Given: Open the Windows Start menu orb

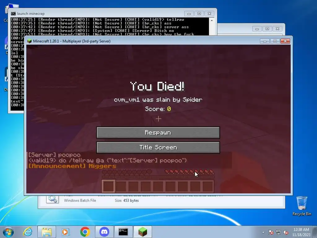Looking at the screenshot, I should pyautogui.click(x=8, y=232).
